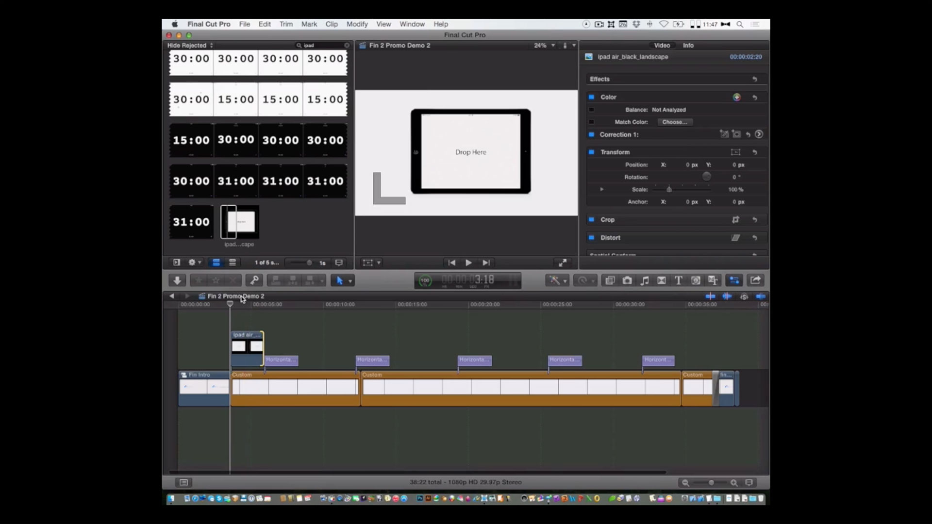Open the Timeline Index icon at bottom left

pos(183,482)
